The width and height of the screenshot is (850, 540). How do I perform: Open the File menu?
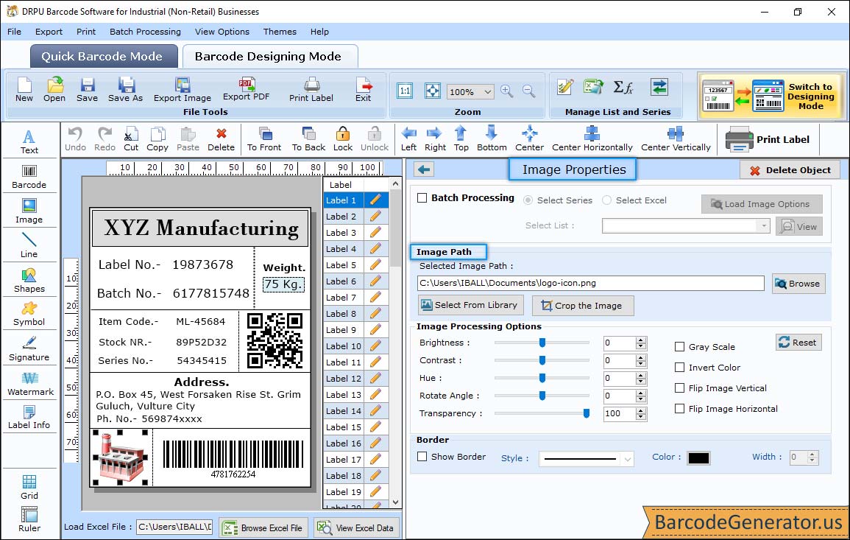(x=15, y=32)
